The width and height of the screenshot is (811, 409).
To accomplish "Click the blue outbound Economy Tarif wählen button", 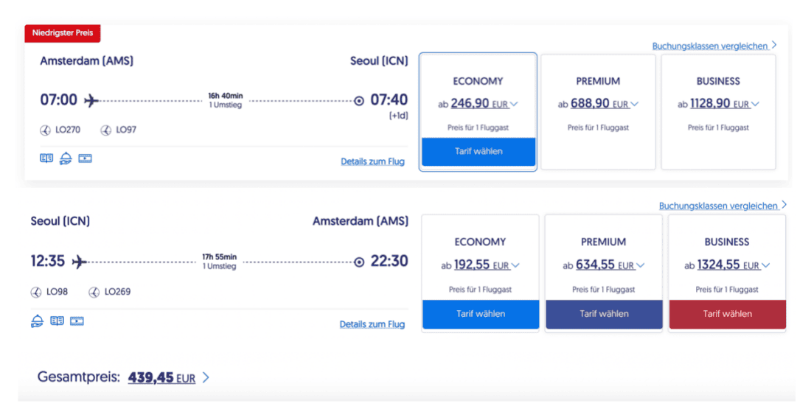I will [x=478, y=152].
